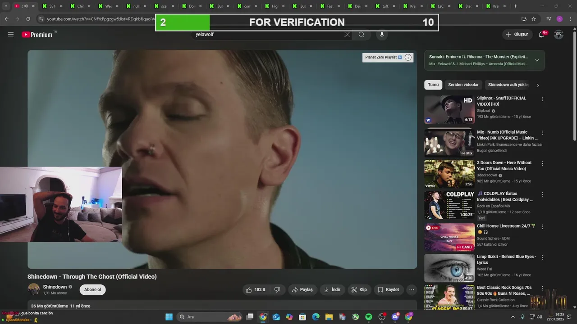Open the Windows Start menu

pyautogui.click(x=169, y=317)
